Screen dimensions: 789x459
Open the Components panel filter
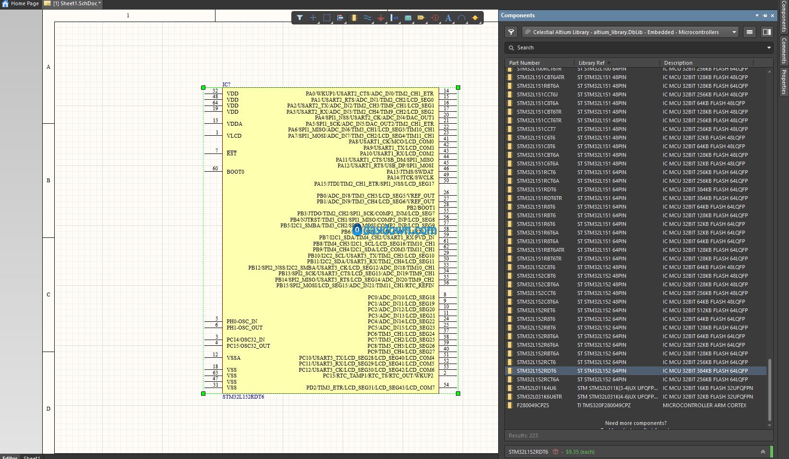pyautogui.click(x=511, y=32)
